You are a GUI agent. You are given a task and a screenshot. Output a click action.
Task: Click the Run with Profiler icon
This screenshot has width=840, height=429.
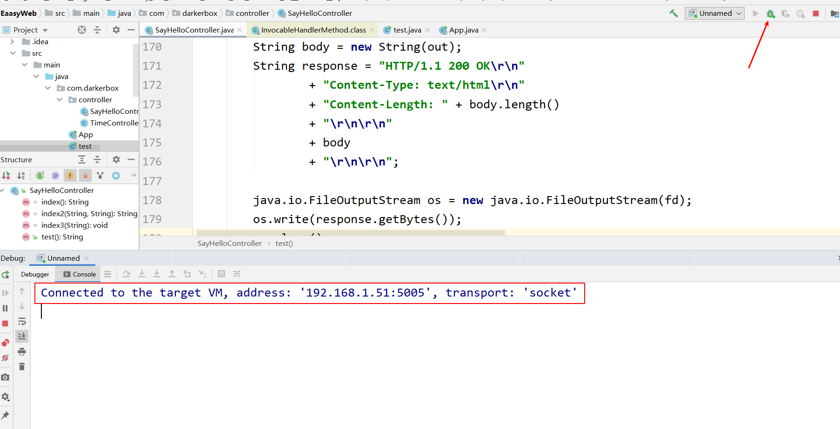pos(800,13)
